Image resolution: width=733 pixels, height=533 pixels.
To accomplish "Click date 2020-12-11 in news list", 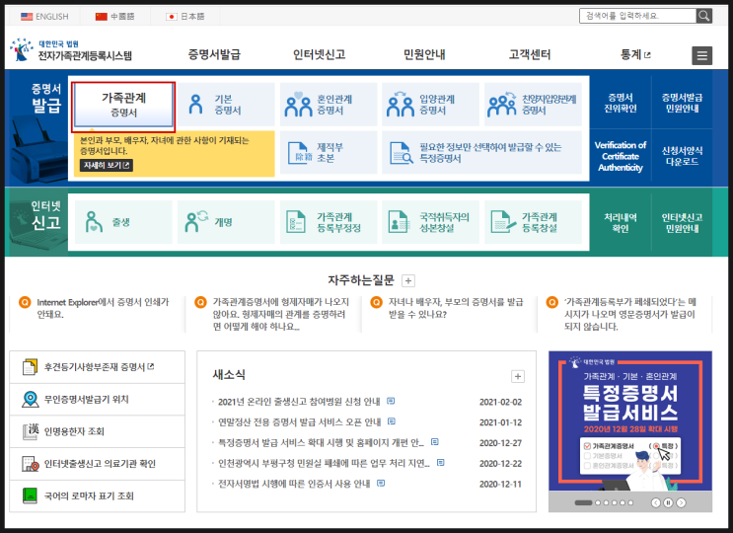I will coord(500,485).
